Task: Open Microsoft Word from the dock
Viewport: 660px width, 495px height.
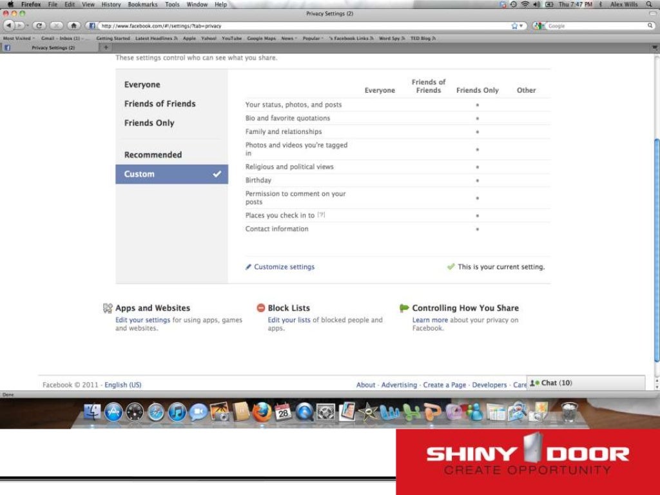Action: click(x=390, y=412)
